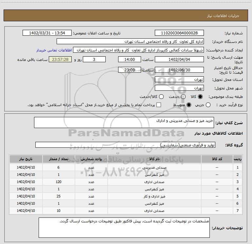
Task: Click the countdown timer 23:57:28
Action: coord(60,60)
